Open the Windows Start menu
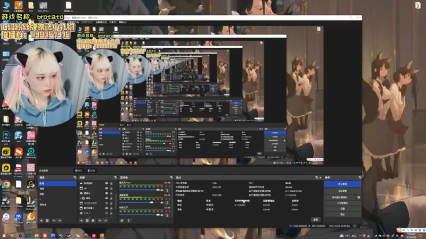 [4, 236]
